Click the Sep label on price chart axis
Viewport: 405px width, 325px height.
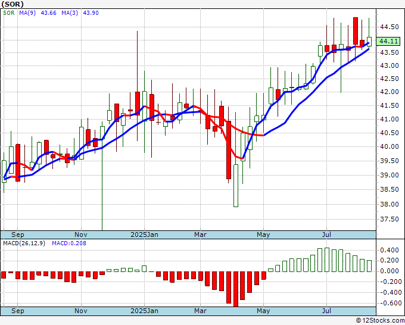pos(17,235)
